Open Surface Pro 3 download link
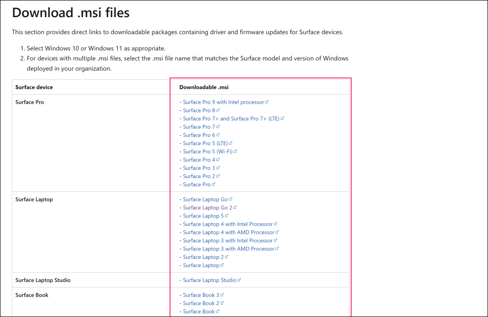The width and height of the screenshot is (488, 317). tap(199, 168)
